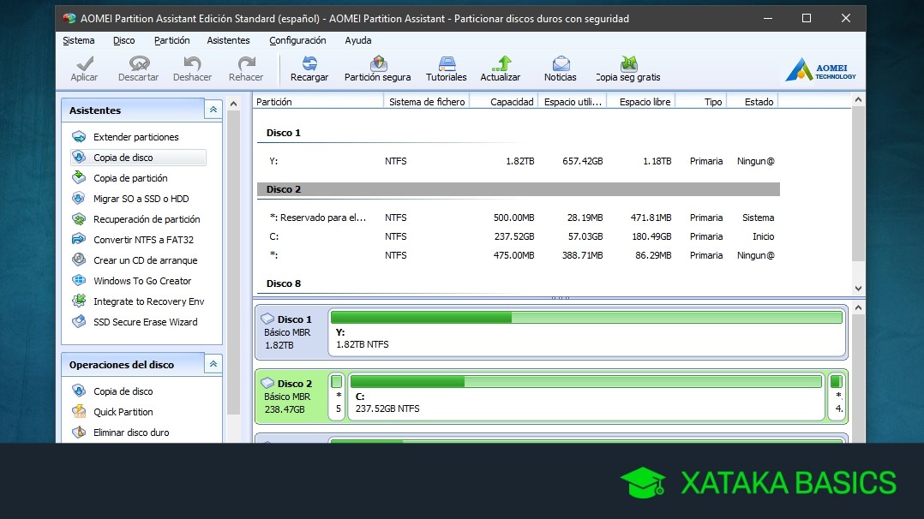The height and width of the screenshot is (519, 924).
Task: Sort by the Partición column header
Action: pos(318,102)
